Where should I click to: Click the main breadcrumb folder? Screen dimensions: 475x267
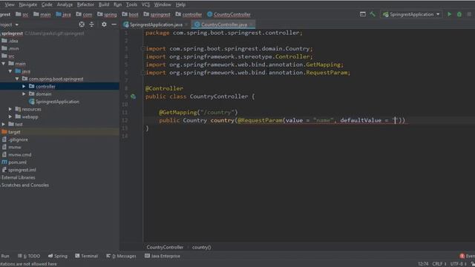click(42, 14)
